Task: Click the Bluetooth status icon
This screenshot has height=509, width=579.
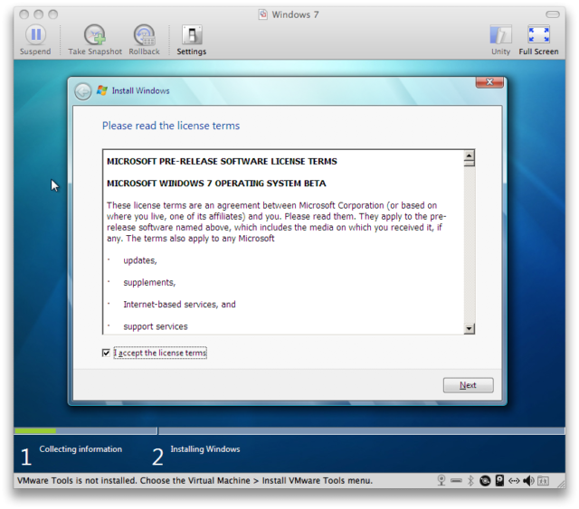Action: tap(470, 480)
